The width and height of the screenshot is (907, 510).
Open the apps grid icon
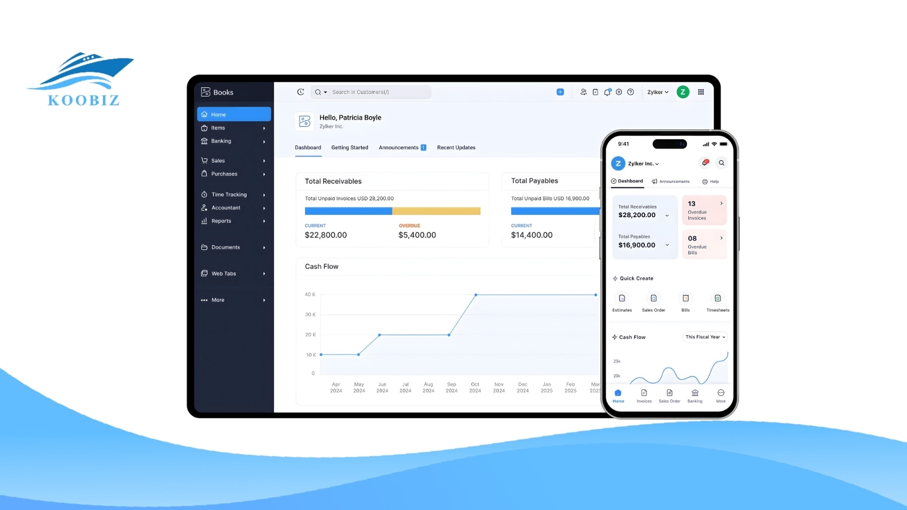click(x=700, y=92)
